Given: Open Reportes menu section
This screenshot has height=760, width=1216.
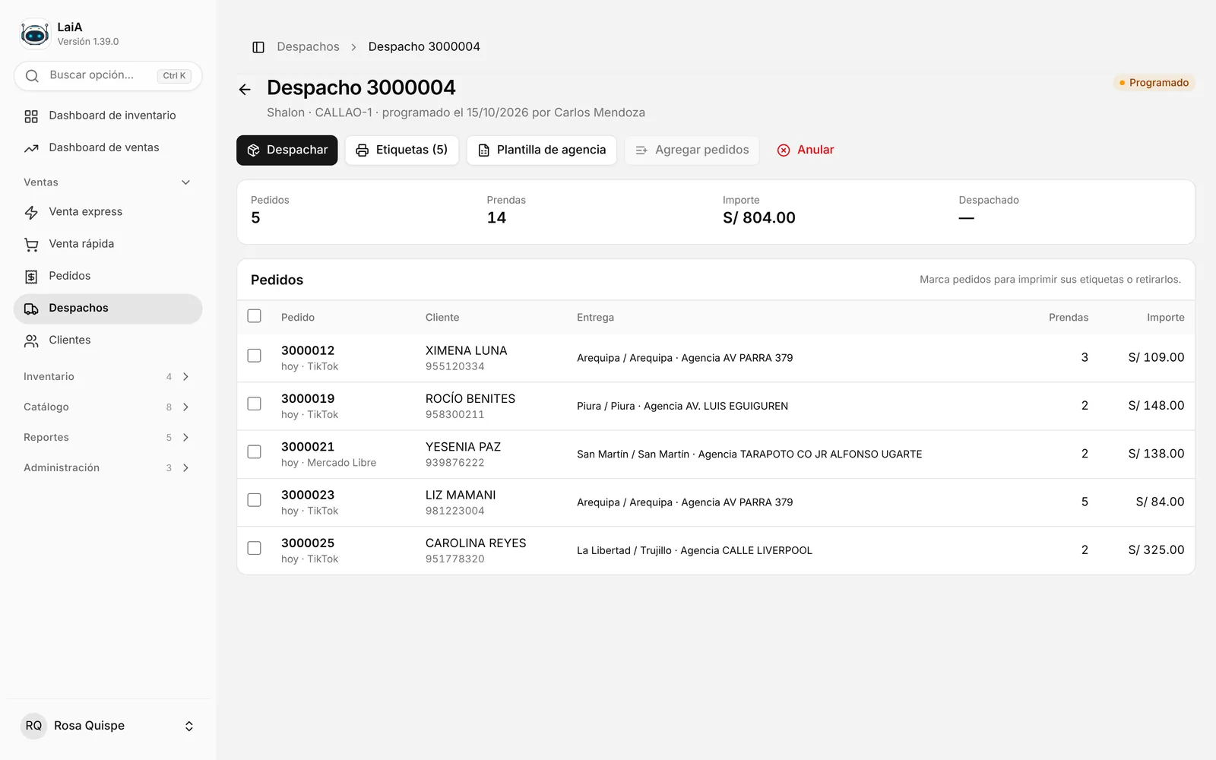Looking at the screenshot, I should [108, 438].
